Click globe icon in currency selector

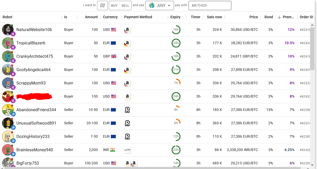152,5
